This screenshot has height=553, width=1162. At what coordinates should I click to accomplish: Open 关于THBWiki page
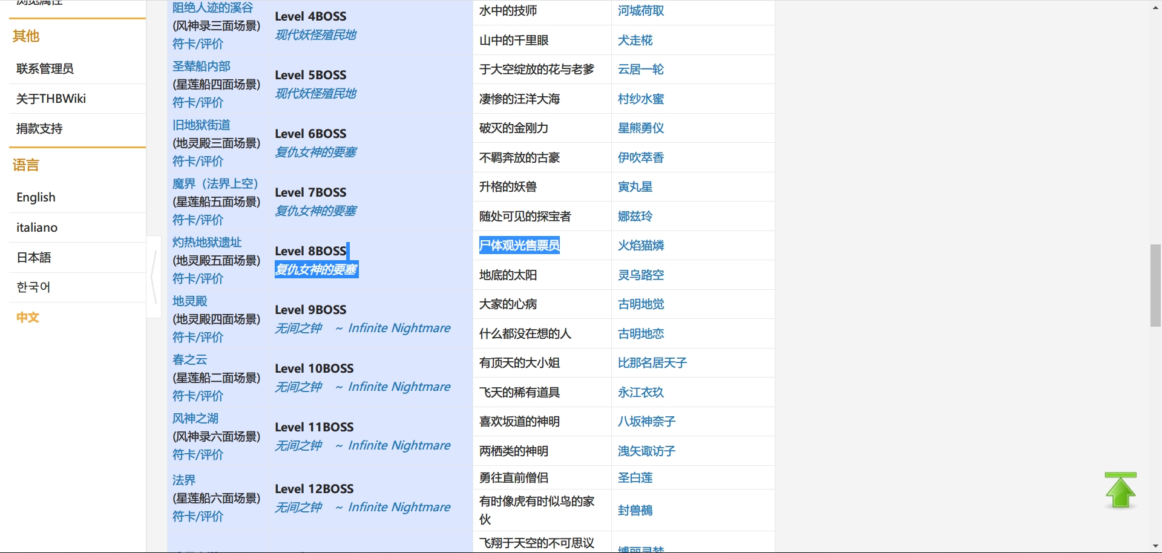click(x=51, y=99)
